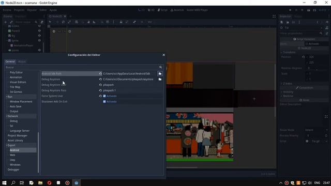Viewport: 331px width, 186px height.
Task: Reset Debug Keystore value to default
Action: [x=100, y=79]
